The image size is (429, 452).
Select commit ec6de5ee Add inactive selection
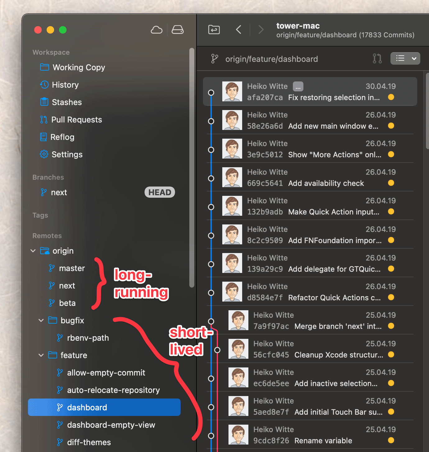tap(310, 377)
